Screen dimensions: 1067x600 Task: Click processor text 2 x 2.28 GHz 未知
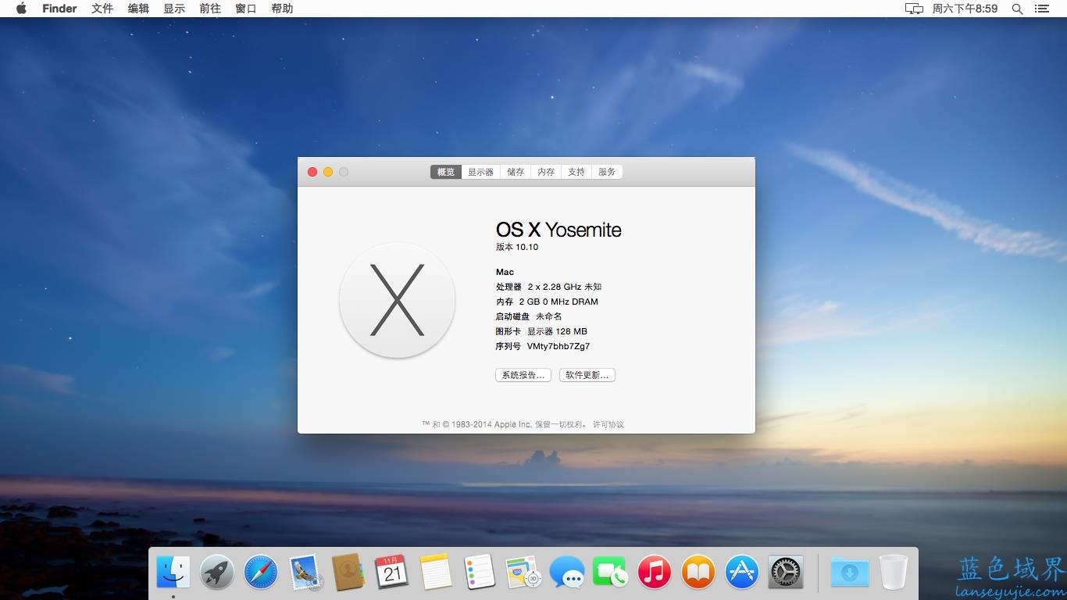tap(565, 287)
